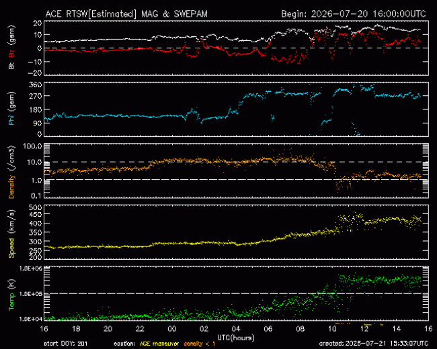Click the "300" speed tick label
The height and width of the screenshot is (349, 437).
(36, 242)
